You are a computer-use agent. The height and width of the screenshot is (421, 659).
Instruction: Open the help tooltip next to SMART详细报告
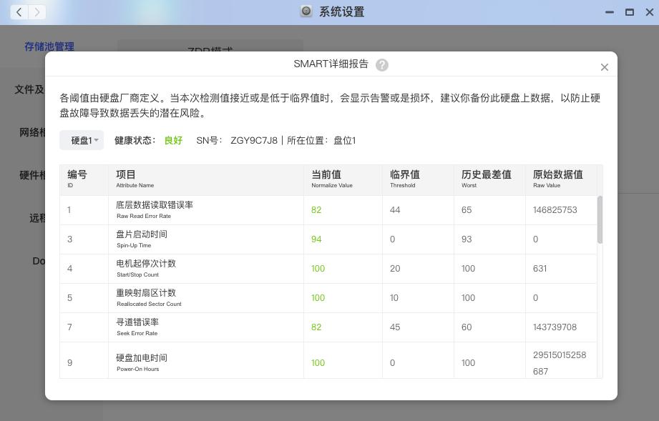click(x=381, y=65)
